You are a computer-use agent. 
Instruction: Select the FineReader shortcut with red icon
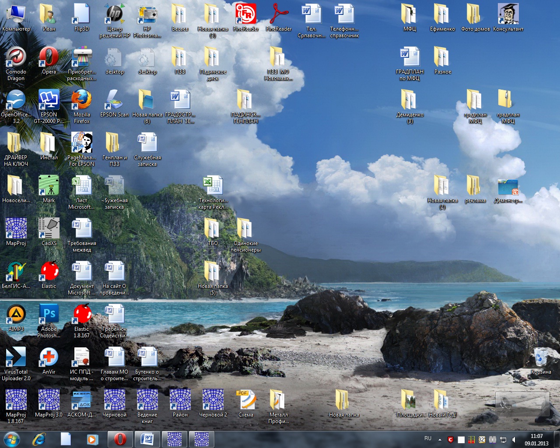(245, 15)
